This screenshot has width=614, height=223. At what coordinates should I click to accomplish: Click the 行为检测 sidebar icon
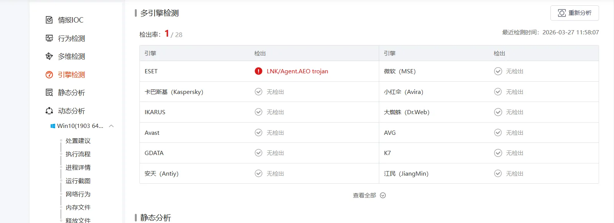[49, 38]
